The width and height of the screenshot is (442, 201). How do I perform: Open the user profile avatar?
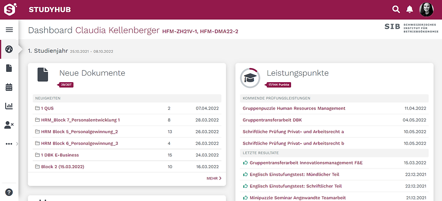click(426, 9)
